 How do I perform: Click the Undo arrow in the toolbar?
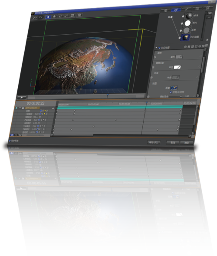point(35,18)
